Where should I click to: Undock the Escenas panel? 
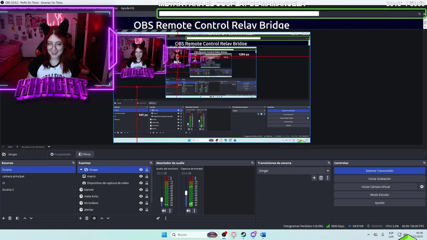73,163
